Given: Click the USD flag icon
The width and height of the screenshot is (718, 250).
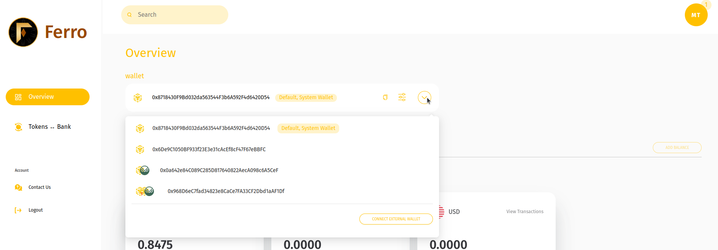Looking at the screenshot, I should [x=441, y=212].
